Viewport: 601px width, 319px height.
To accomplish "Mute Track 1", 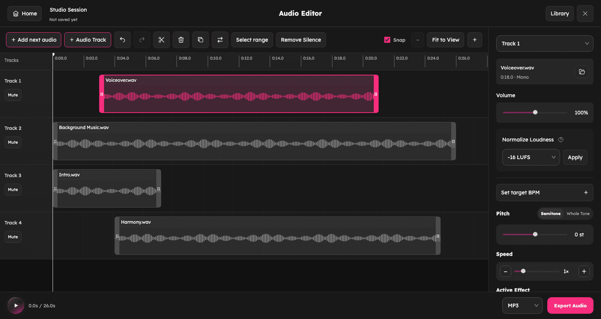I will (x=13, y=95).
